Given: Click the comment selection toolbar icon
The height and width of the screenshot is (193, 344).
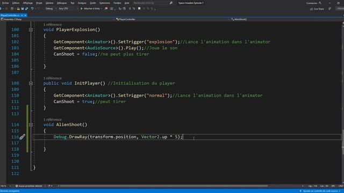Looking at the screenshot, I should point(130,9).
